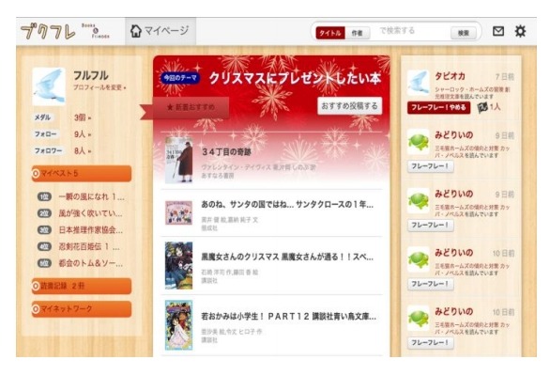550x375 pixels.
Task: Click フルフル's bird profile picture
Action: pyautogui.click(x=49, y=86)
